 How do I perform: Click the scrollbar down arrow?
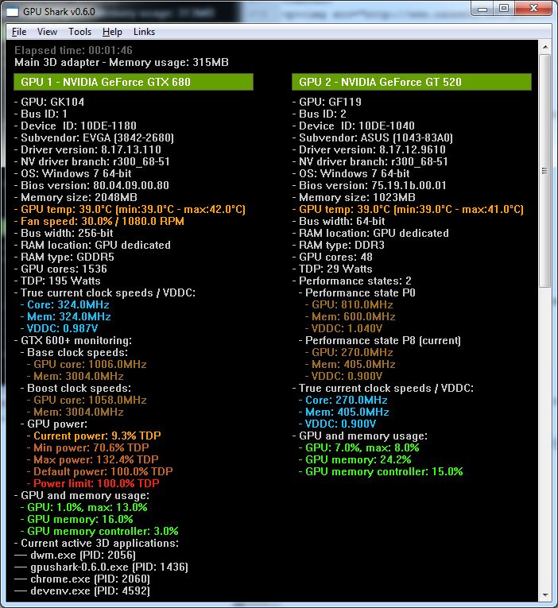(545, 595)
